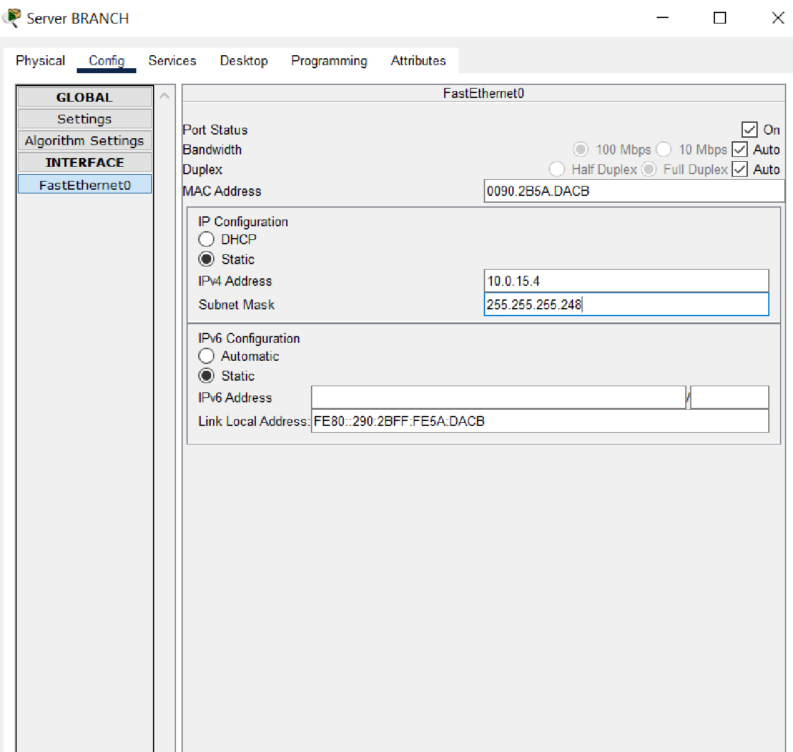Choose 10 Mbps bandwidth
The width and height of the screenshot is (793, 752).
point(664,149)
